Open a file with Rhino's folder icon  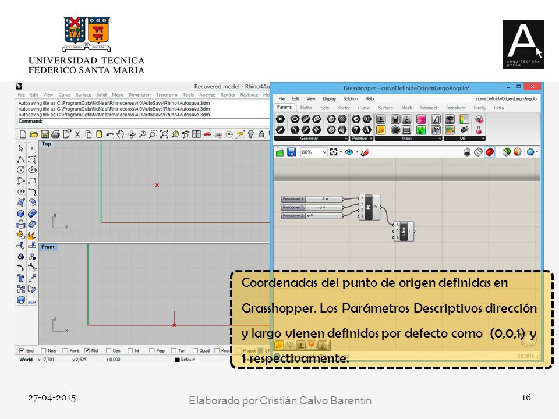[x=34, y=134]
